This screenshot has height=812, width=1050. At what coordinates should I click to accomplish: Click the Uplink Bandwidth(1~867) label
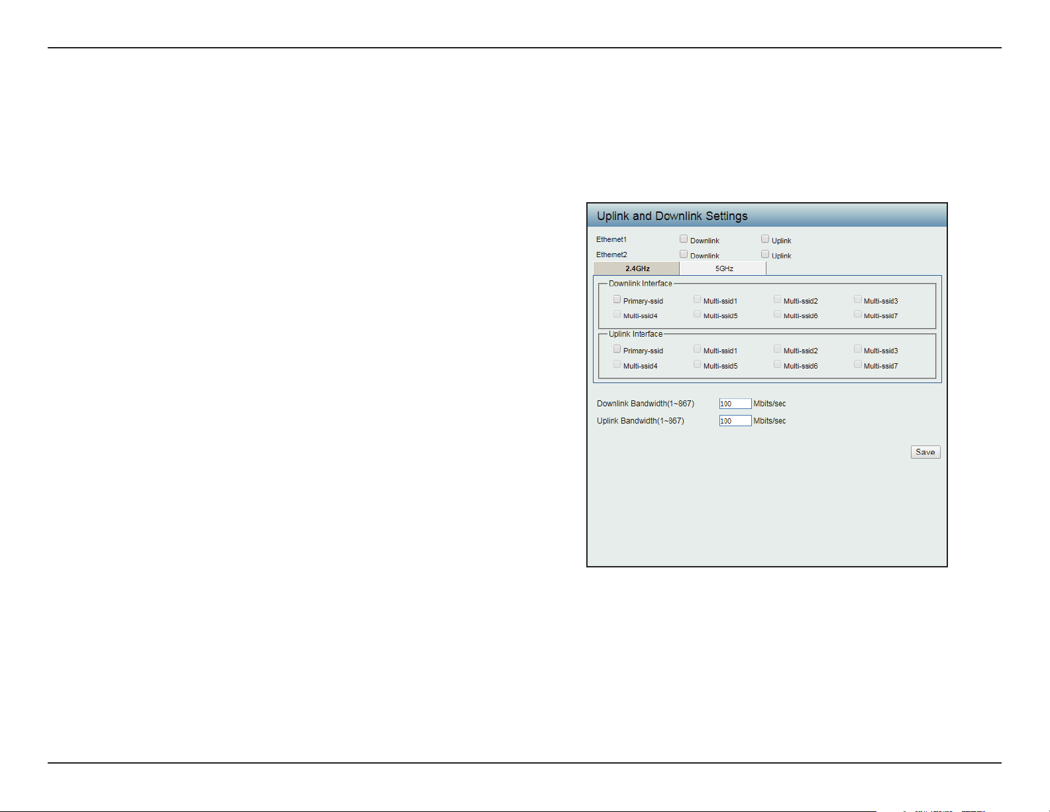(640, 421)
